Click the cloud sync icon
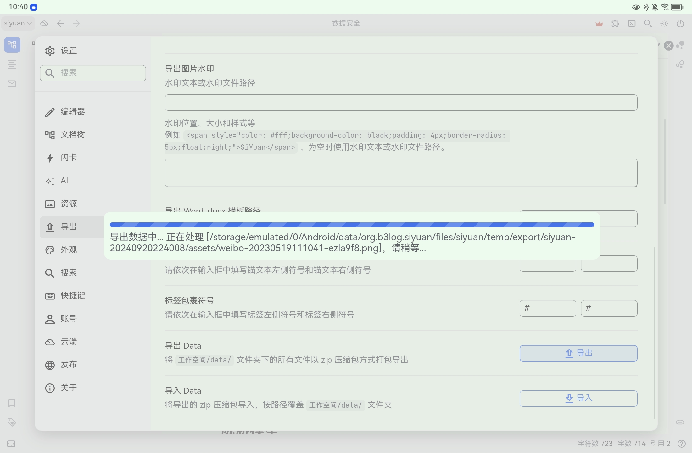The width and height of the screenshot is (692, 453). pos(44,23)
